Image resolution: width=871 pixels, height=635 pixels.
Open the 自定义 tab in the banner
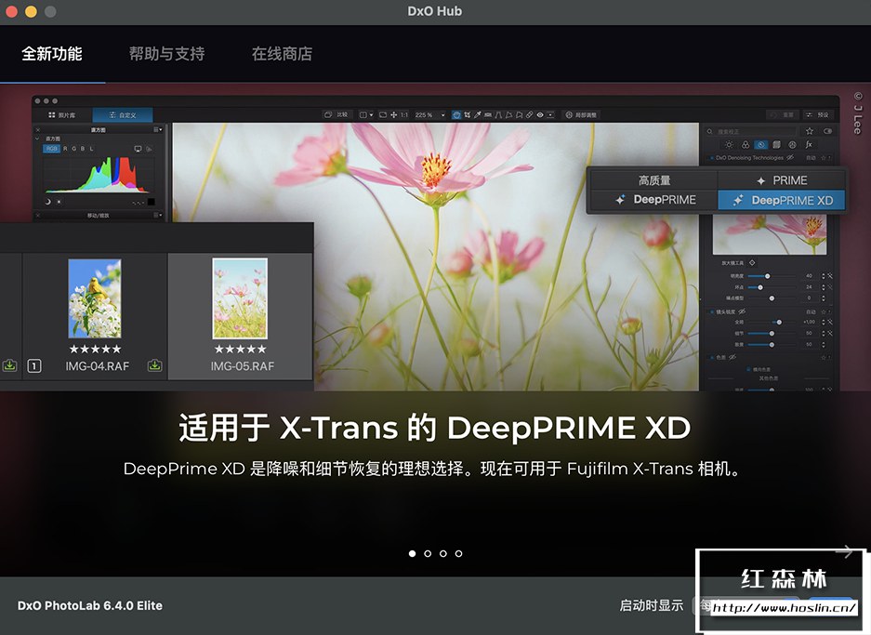click(x=122, y=115)
